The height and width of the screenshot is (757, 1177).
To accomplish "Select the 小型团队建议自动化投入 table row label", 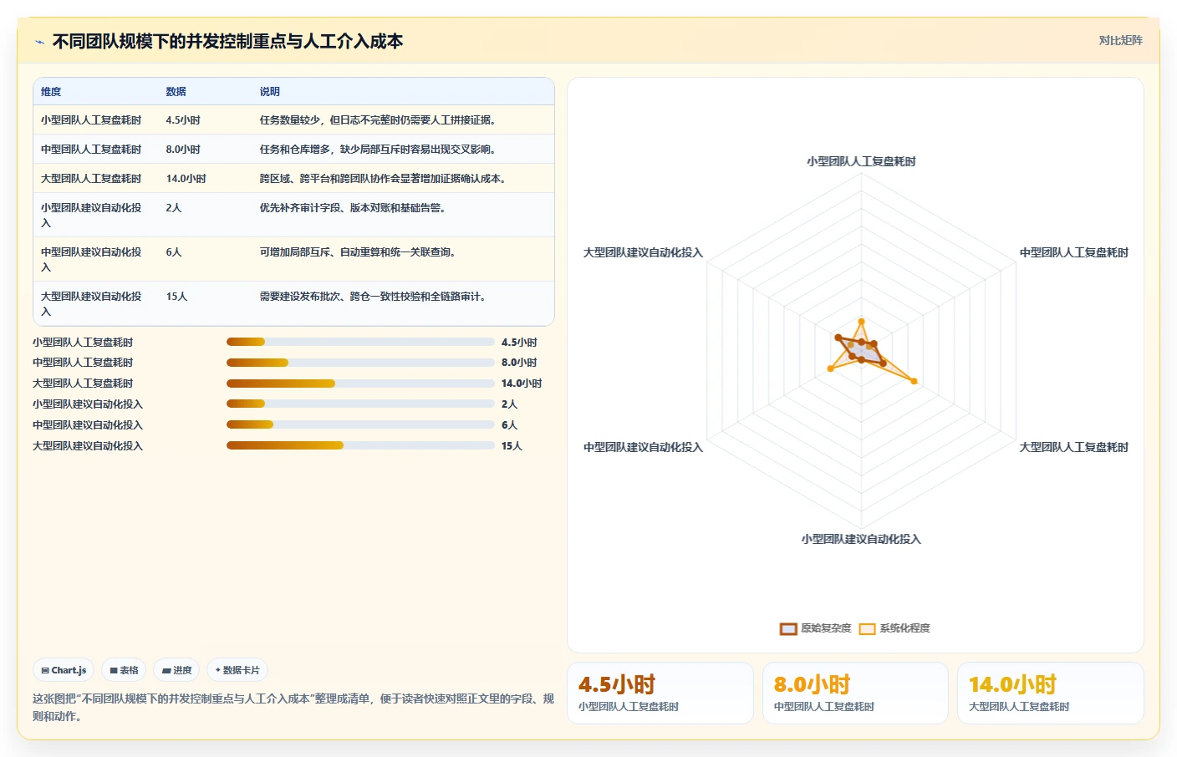I will click(91, 216).
